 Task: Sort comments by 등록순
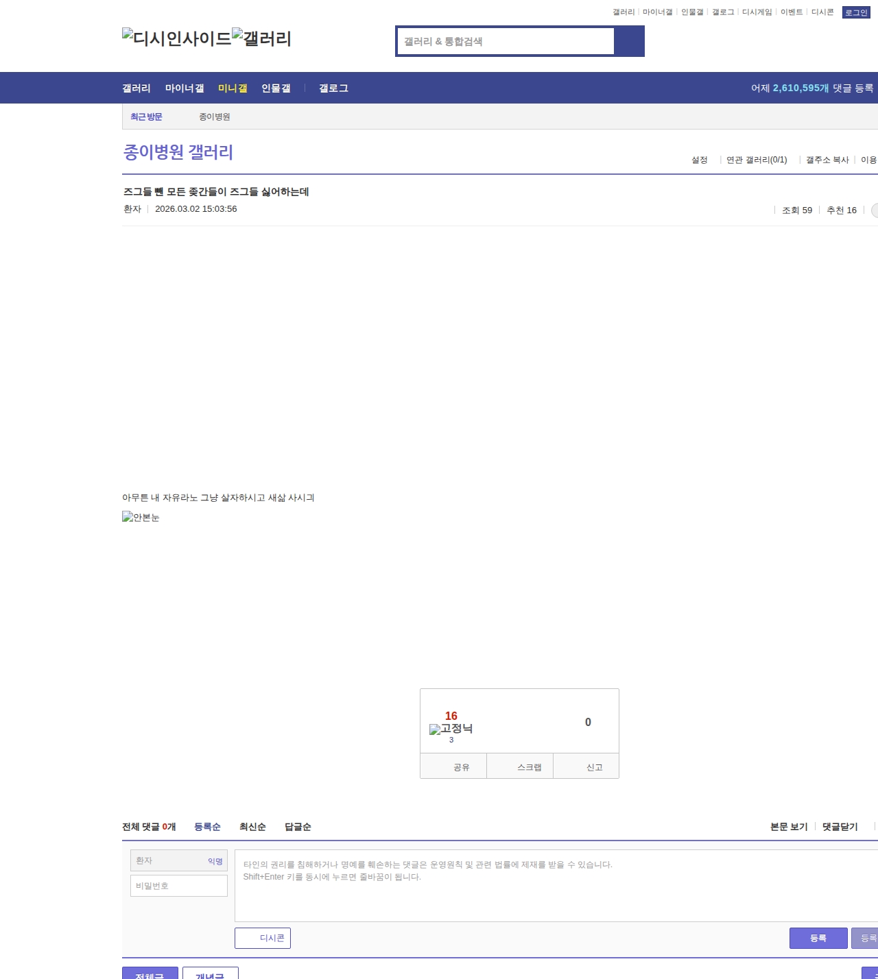pyautogui.click(x=207, y=827)
